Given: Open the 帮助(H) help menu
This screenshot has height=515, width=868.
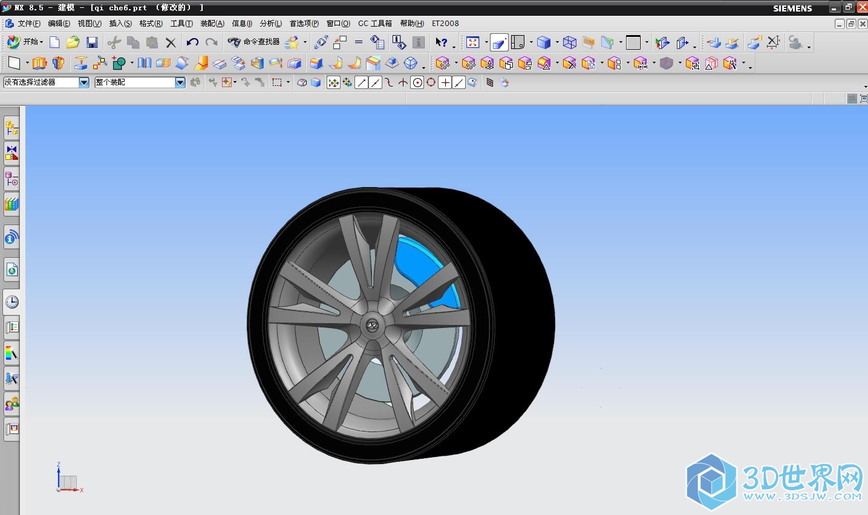Looking at the screenshot, I should pos(412,24).
